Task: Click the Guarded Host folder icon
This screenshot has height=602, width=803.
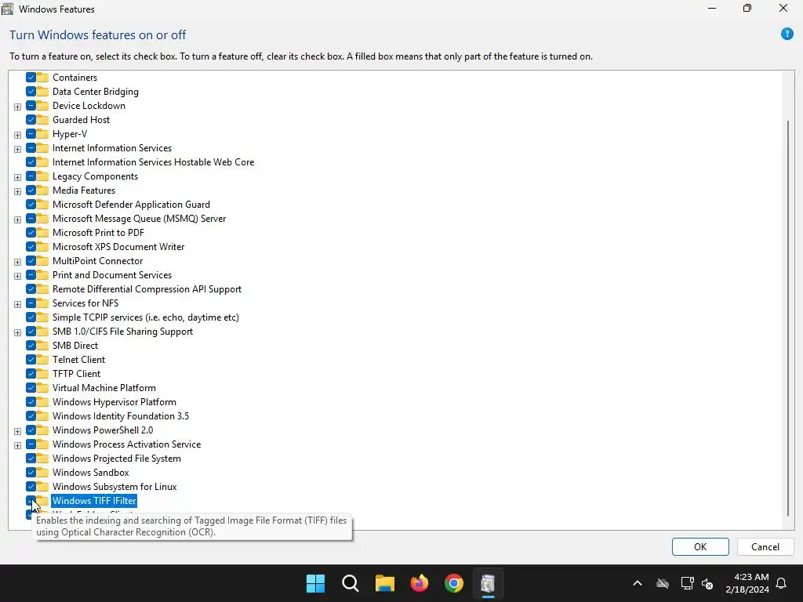Action: (x=42, y=120)
